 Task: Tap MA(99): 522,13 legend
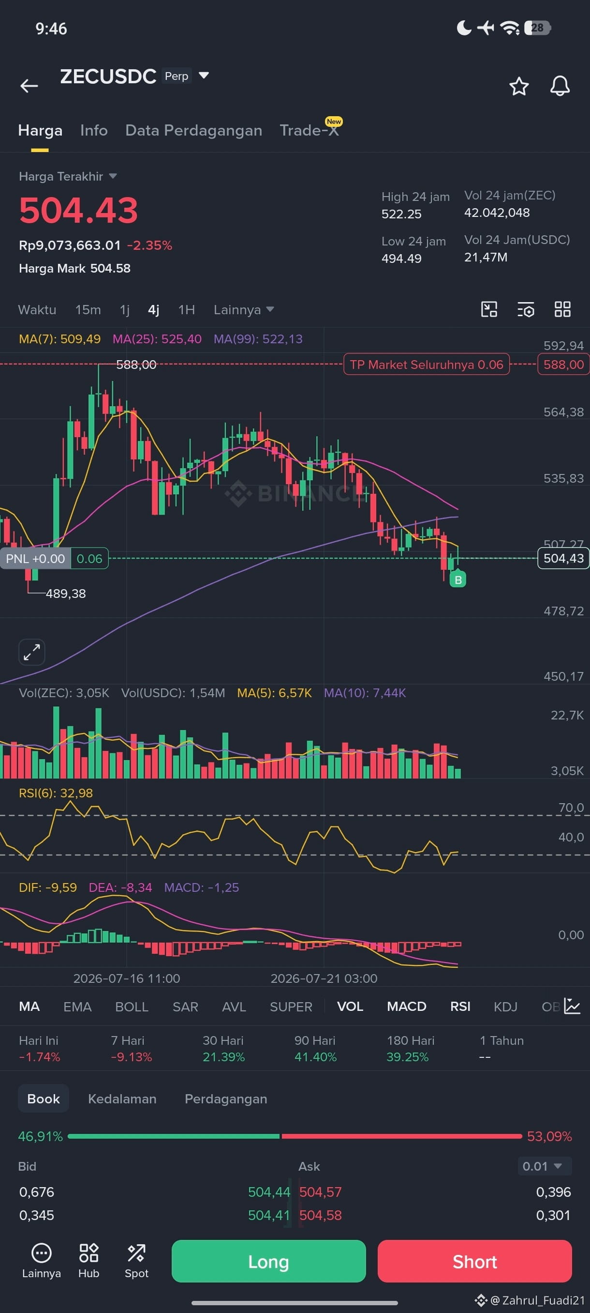pos(258,339)
